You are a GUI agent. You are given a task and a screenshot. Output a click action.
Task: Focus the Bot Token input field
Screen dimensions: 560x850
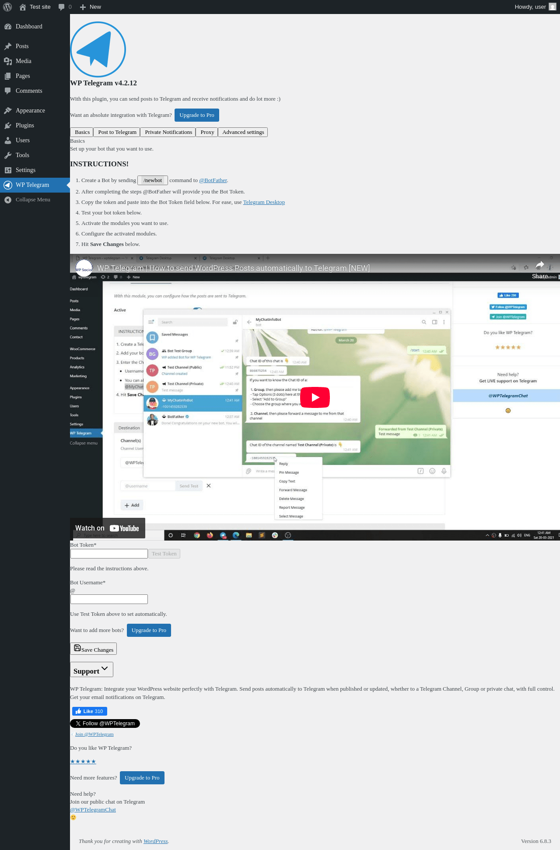click(109, 554)
